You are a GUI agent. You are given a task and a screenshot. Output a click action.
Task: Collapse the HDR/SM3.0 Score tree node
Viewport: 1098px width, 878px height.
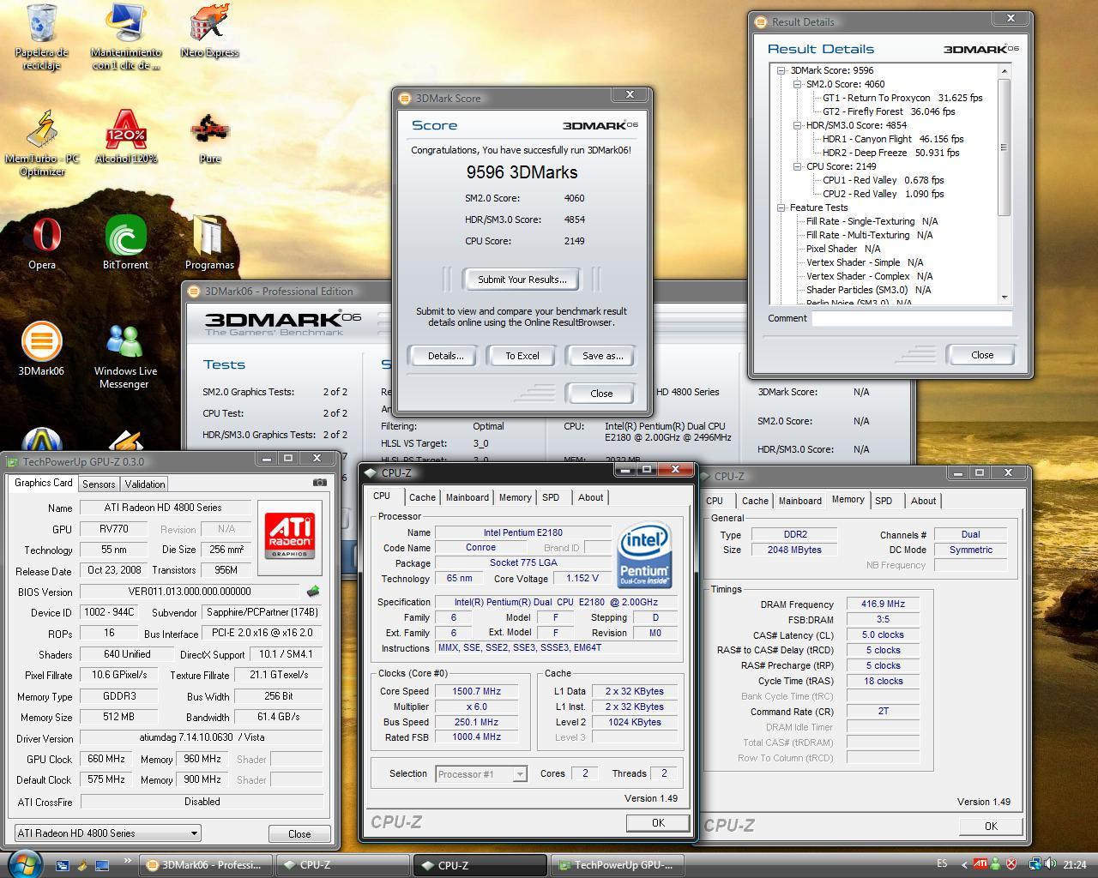(x=797, y=125)
